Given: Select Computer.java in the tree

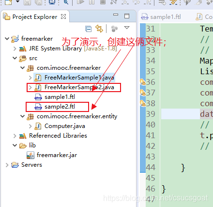Looking at the screenshot, I should click(65, 126).
